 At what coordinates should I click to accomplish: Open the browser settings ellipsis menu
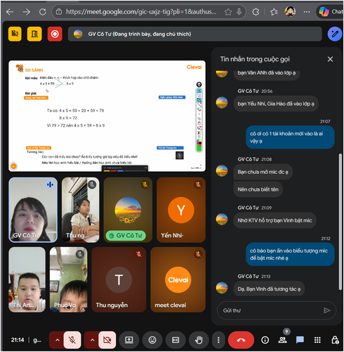tap(307, 11)
